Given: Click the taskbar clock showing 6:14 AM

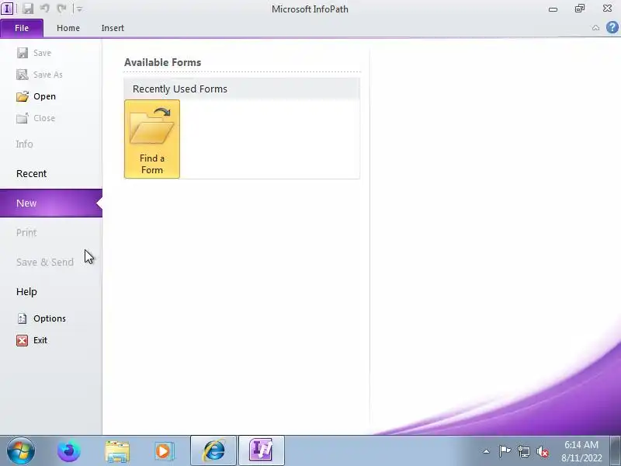Looking at the screenshot, I should (x=581, y=451).
